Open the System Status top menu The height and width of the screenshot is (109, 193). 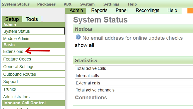point(16,4)
